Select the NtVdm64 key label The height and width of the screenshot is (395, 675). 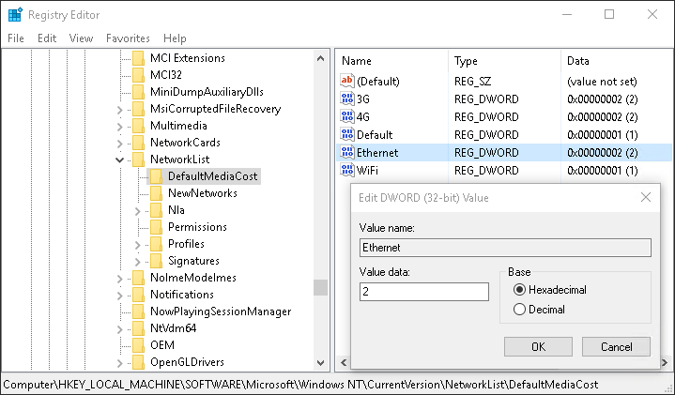pos(173,328)
